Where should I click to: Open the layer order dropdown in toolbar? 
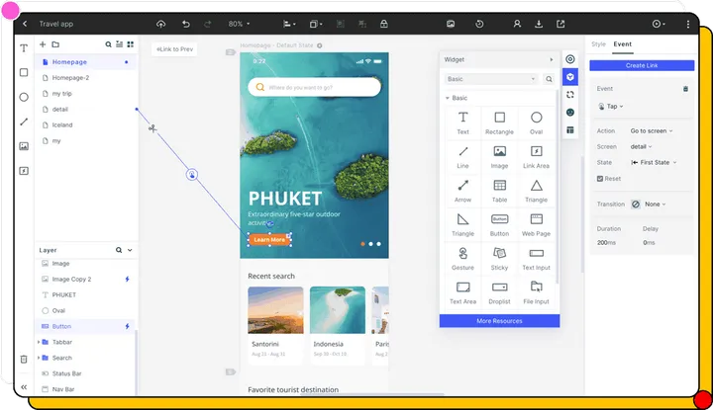pyautogui.click(x=316, y=24)
